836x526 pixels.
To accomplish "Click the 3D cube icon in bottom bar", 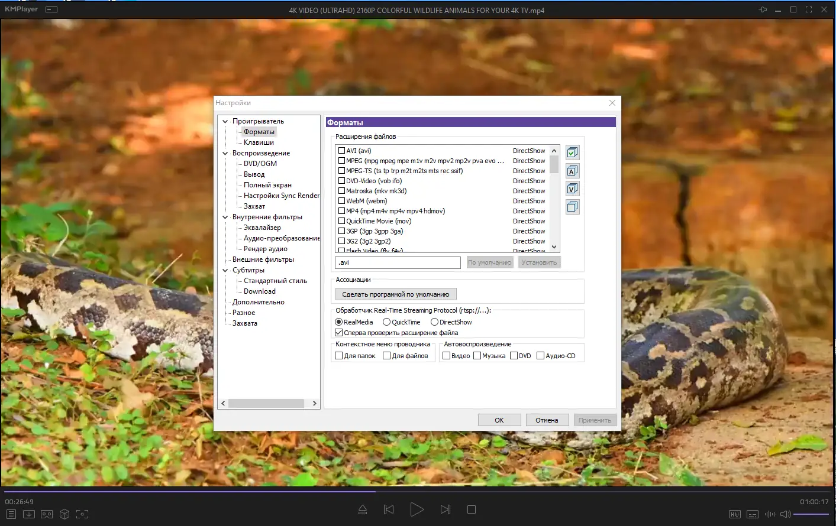I will click(x=64, y=514).
